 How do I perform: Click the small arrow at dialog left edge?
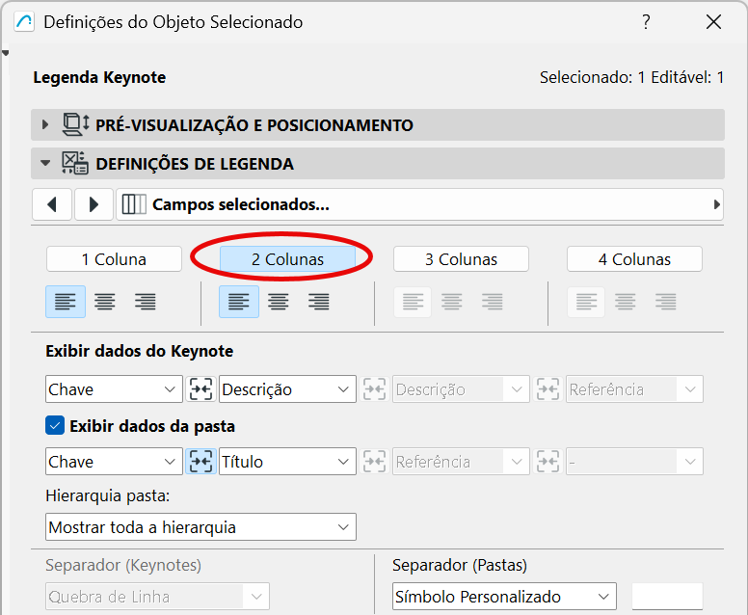[5, 53]
